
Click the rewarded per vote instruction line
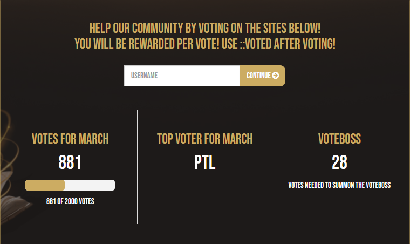click(205, 44)
